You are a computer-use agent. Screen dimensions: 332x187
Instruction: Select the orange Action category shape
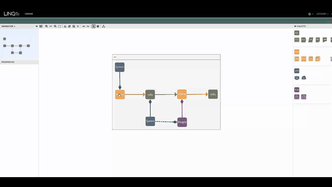[x=297, y=52]
